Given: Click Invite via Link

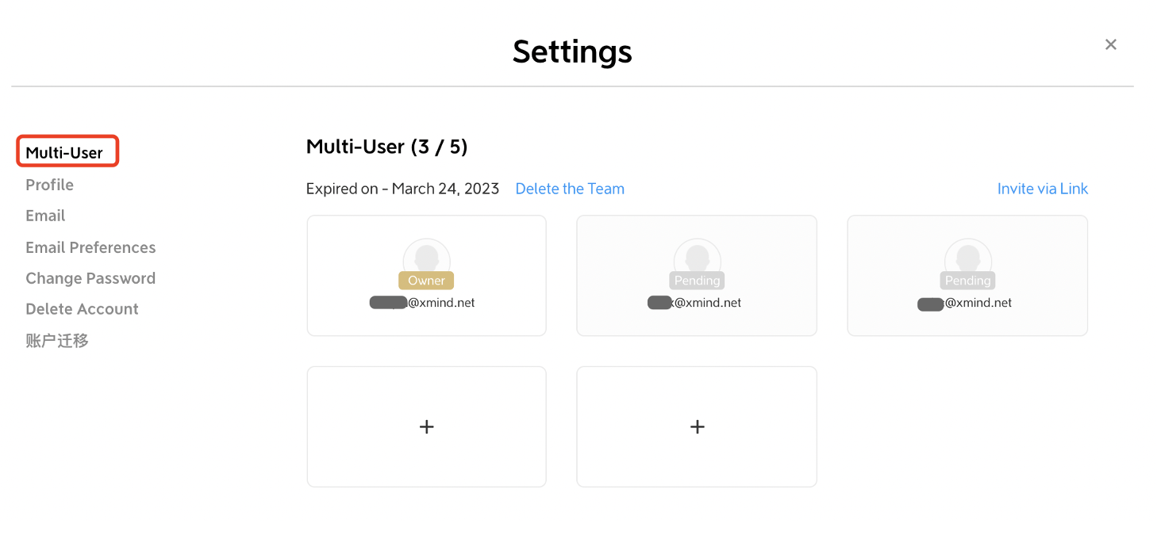Looking at the screenshot, I should pos(1042,189).
